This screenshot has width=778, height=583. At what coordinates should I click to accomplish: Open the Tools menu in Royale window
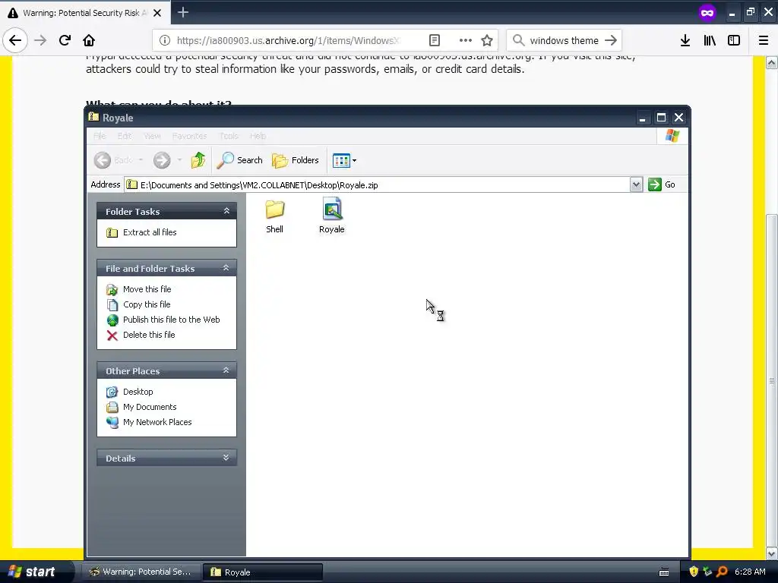click(x=229, y=136)
